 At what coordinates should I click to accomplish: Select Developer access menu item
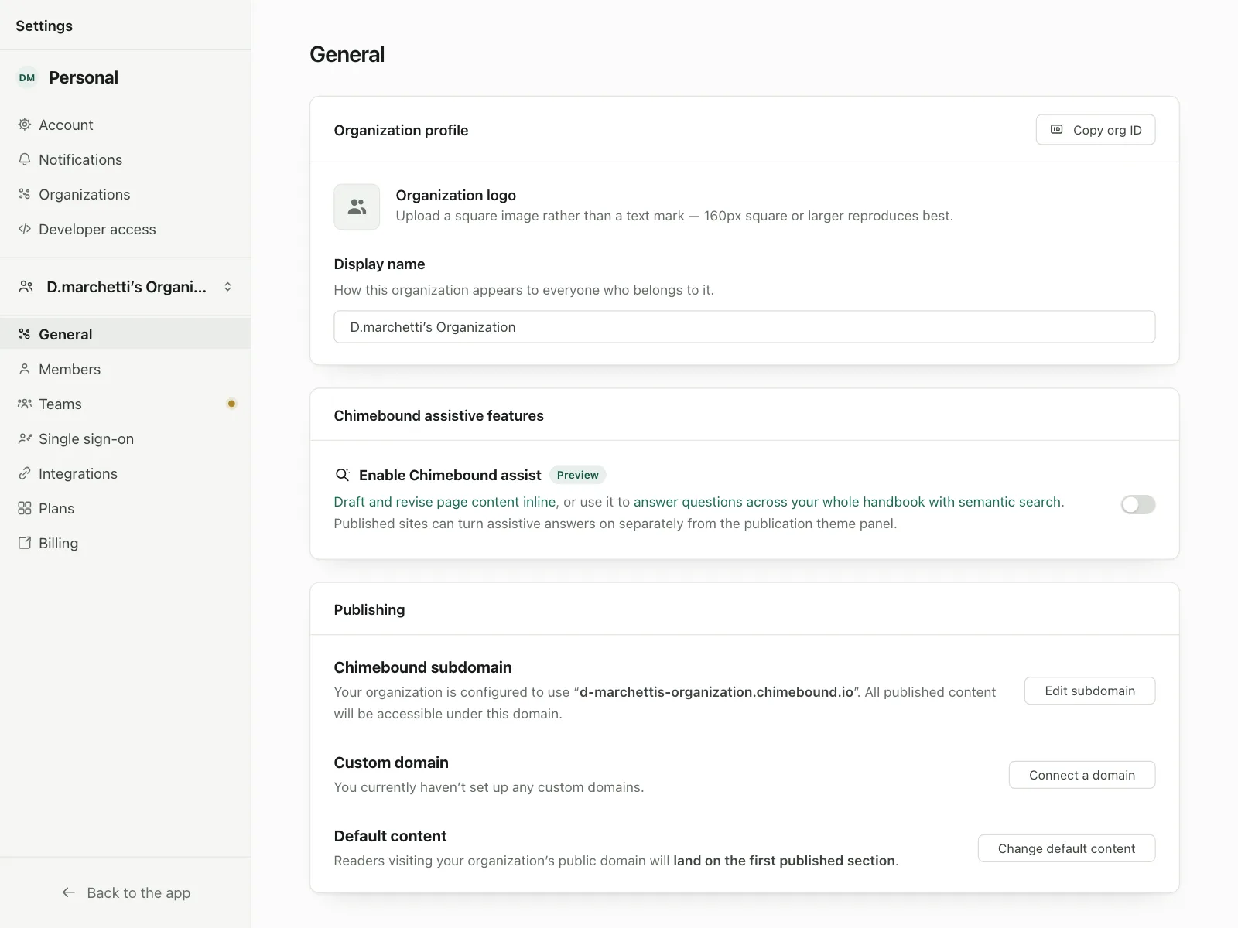click(125, 229)
